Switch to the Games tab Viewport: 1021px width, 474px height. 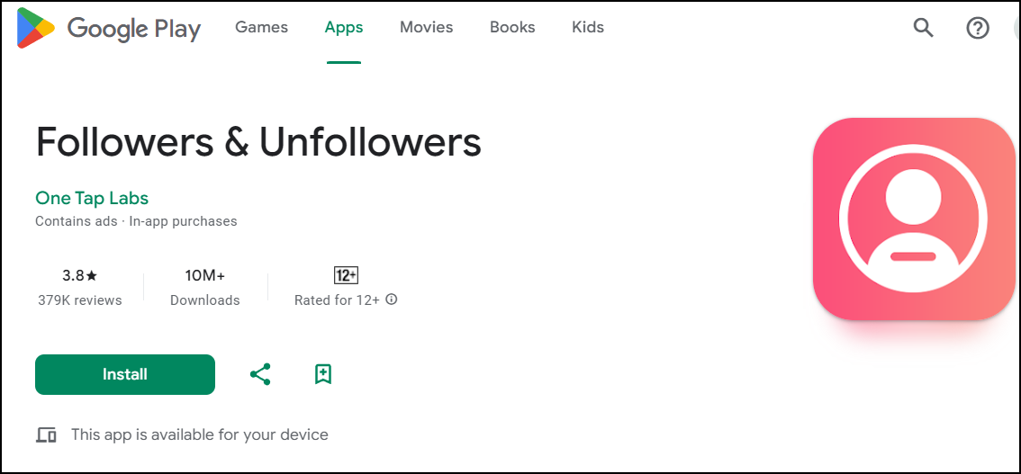coord(262,27)
